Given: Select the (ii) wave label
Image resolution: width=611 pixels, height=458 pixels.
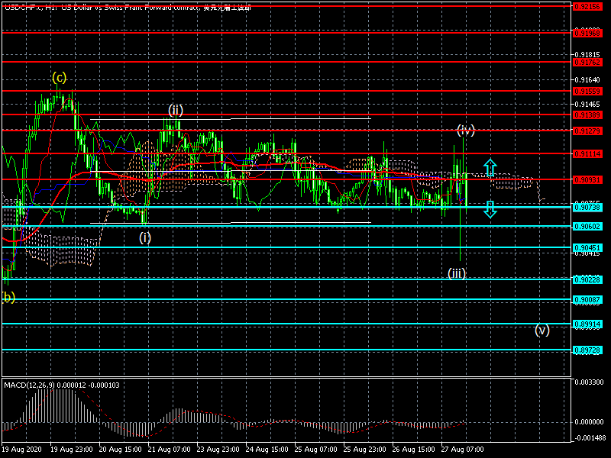Looking at the screenshot, I should coord(175,110).
